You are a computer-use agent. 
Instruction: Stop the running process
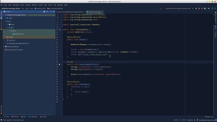(x=205, y=8)
